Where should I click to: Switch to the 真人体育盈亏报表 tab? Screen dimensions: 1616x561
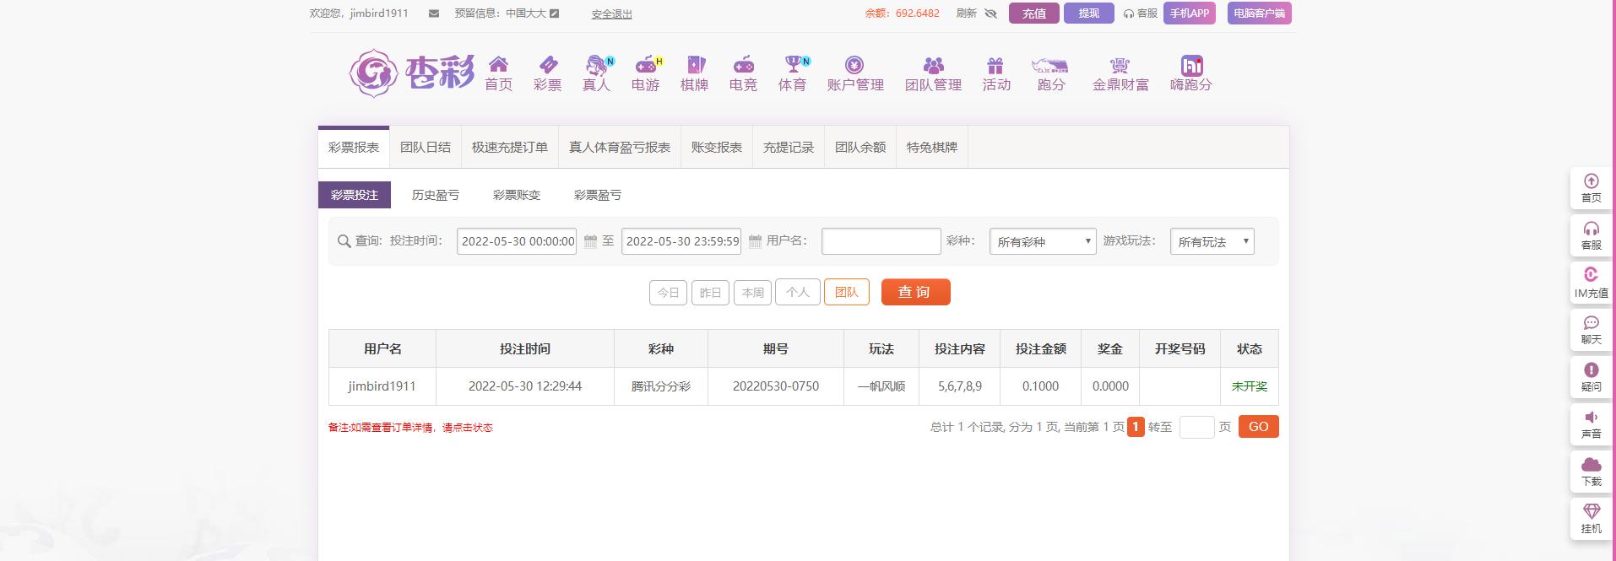tap(620, 148)
